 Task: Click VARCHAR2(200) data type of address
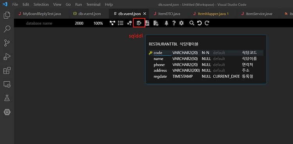tap(186, 70)
